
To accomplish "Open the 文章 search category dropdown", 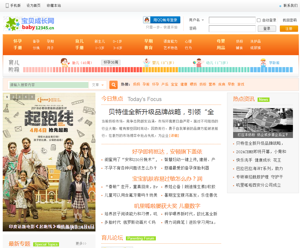I will click(98, 85).
